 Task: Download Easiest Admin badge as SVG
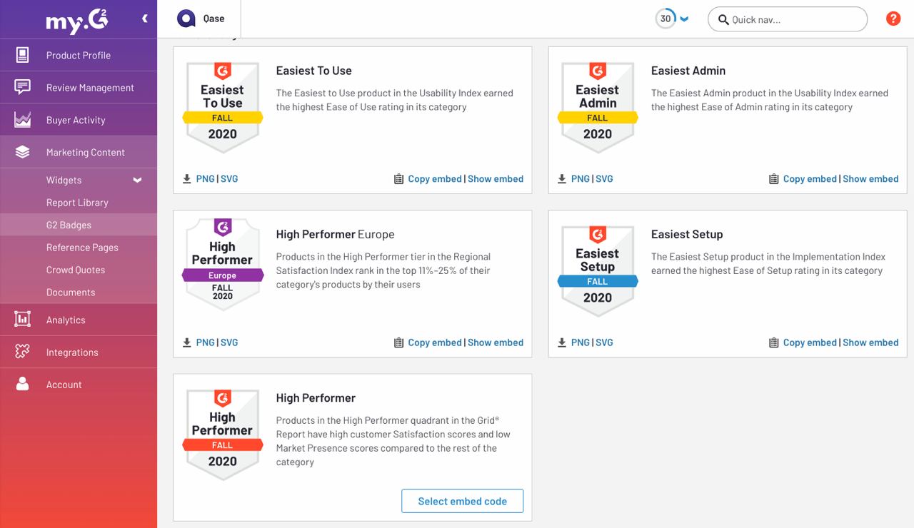(x=604, y=179)
